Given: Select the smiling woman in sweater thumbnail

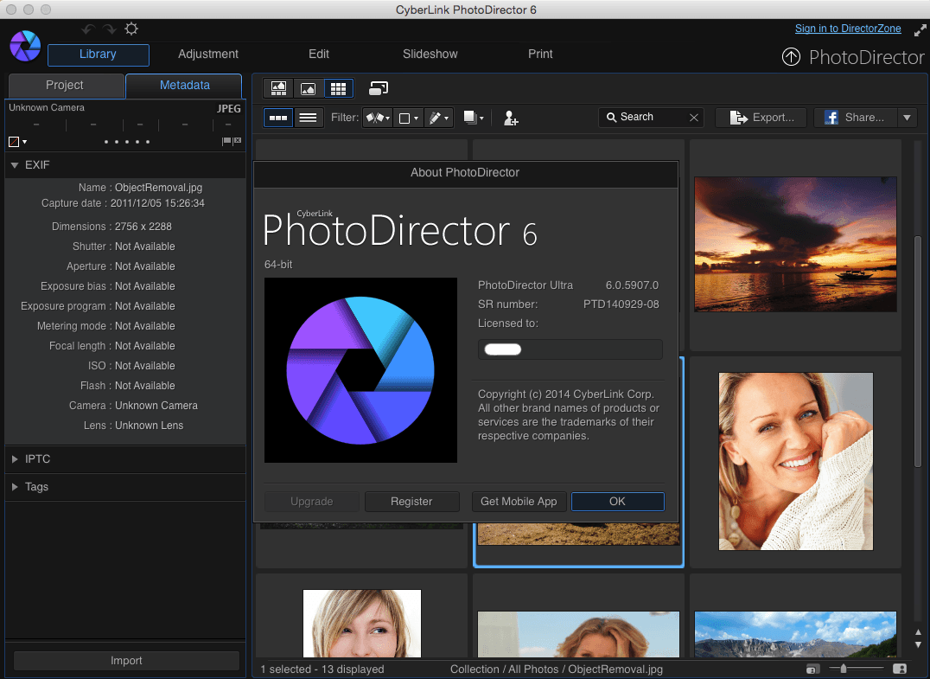Looking at the screenshot, I should click(795, 461).
